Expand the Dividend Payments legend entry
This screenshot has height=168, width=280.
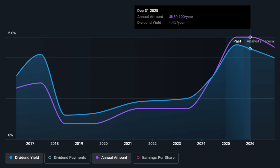[x=67, y=158]
